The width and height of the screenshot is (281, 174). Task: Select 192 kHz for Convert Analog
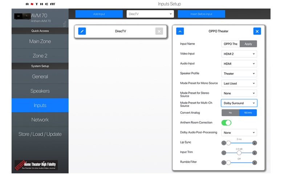coord(248,113)
